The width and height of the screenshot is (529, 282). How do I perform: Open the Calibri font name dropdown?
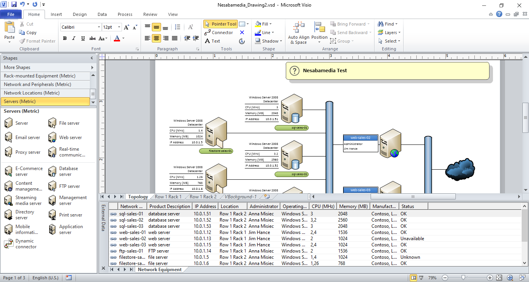[99, 28]
